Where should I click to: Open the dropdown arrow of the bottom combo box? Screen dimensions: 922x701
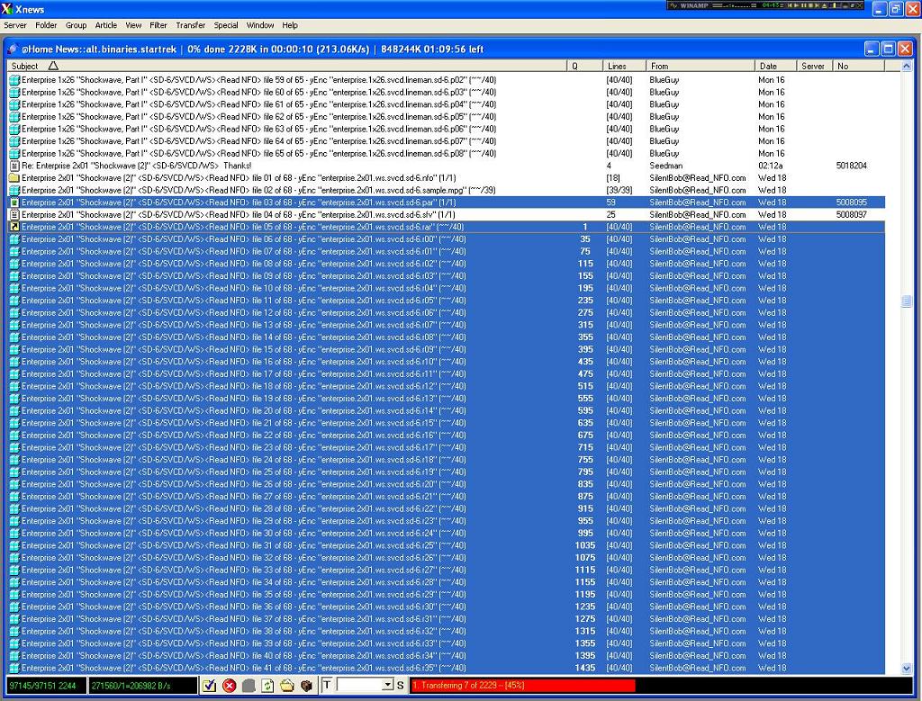[x=387, y=685]
